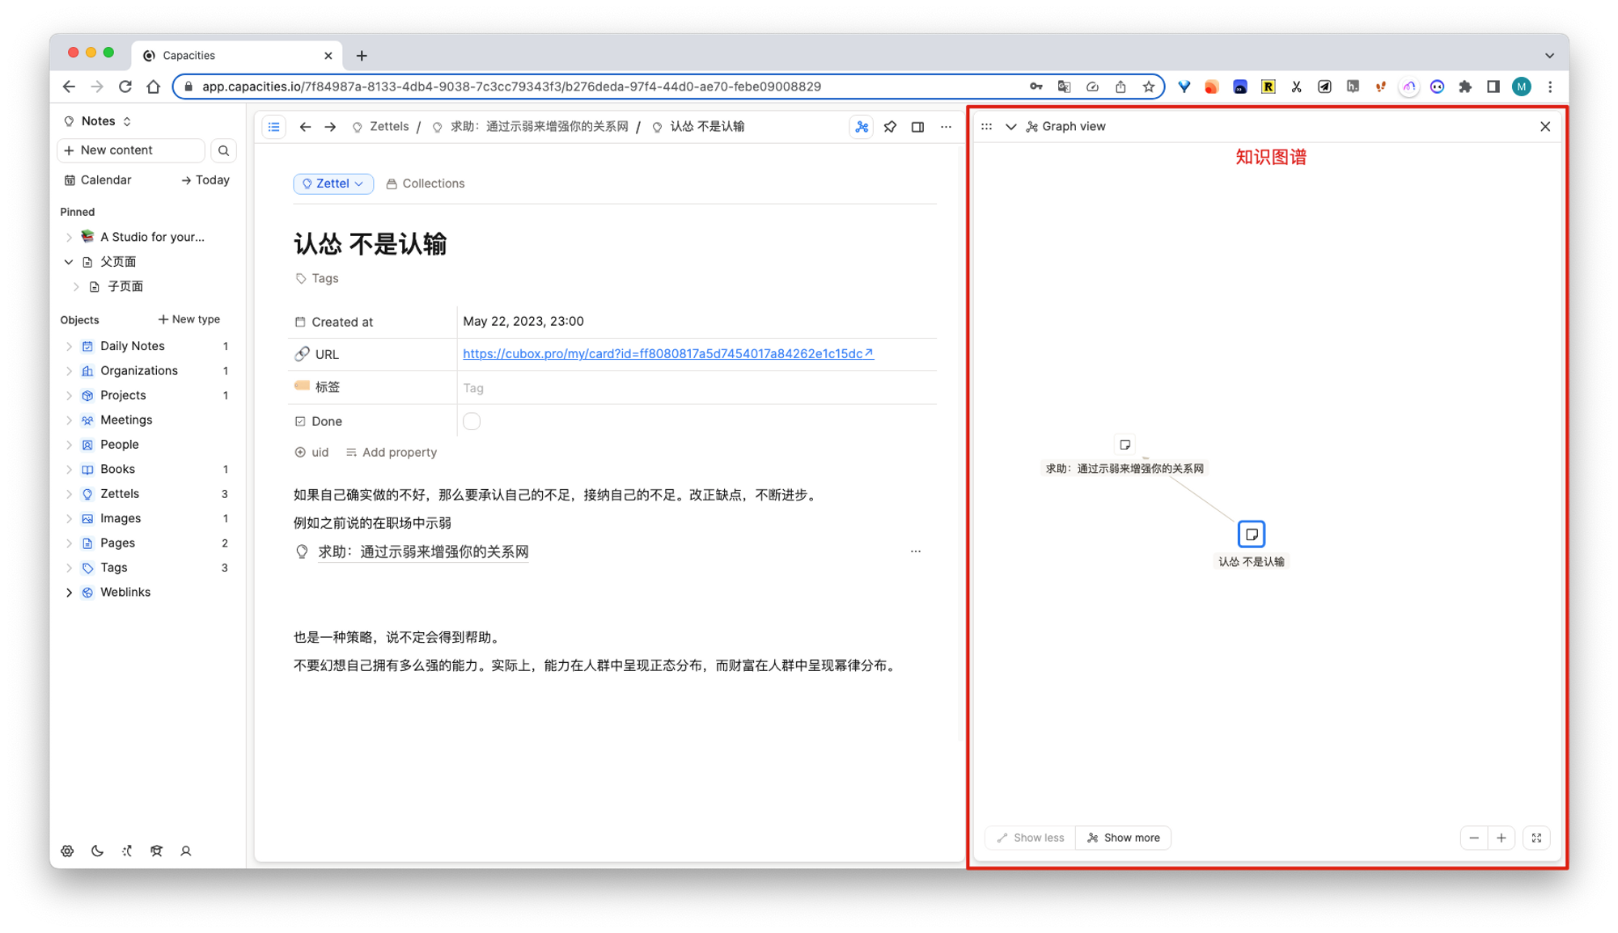
Task: Click the table of contents list icon
Action: pyautogui.click(x=274, y=127)
